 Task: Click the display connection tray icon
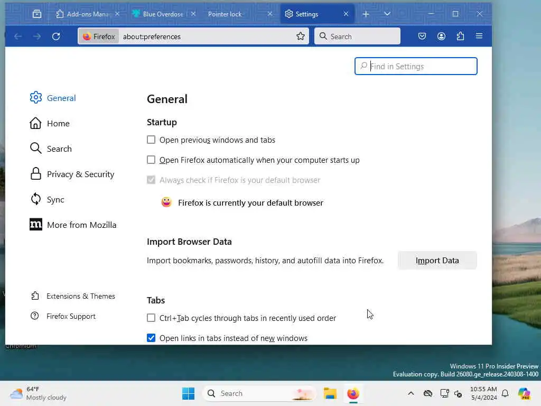point(444,393)
